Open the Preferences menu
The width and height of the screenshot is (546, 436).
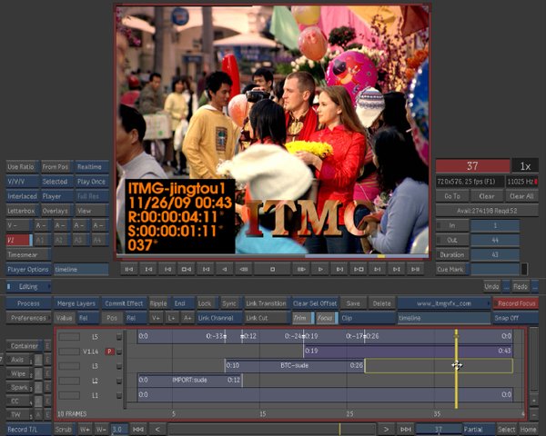click(28, 318)
